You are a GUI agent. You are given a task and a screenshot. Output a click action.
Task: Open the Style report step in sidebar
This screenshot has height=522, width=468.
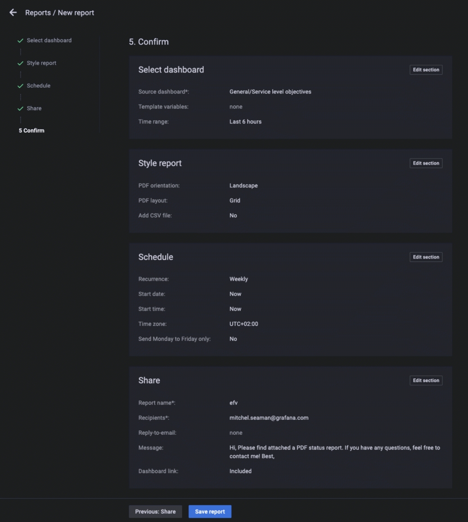[x=41, y=63]
